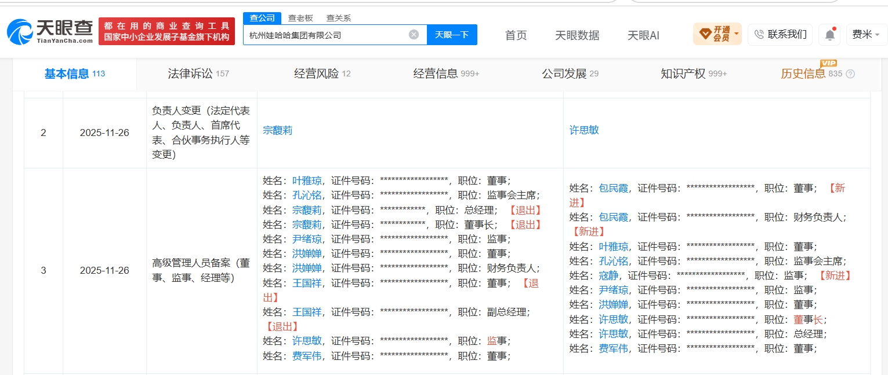Image resolution: width=888 pixels, height=375 pixels.
Task: Go to 首页 in the top navigation
Action: 516,35
